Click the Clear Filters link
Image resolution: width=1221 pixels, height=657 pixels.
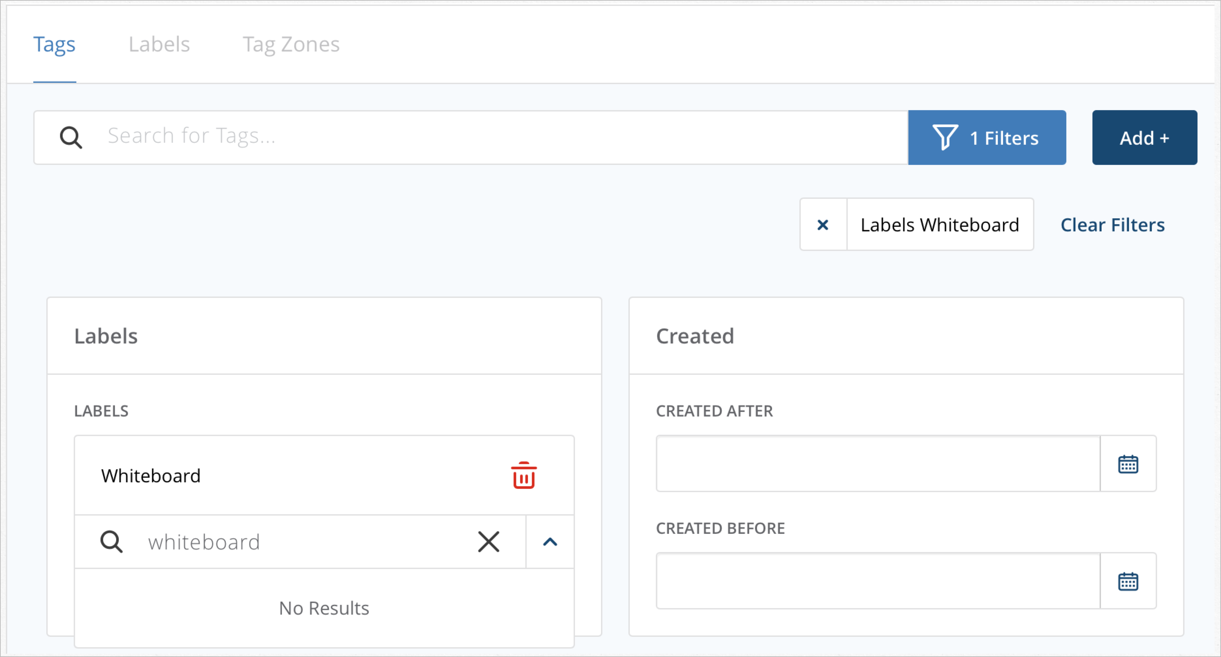(1112, 225)
